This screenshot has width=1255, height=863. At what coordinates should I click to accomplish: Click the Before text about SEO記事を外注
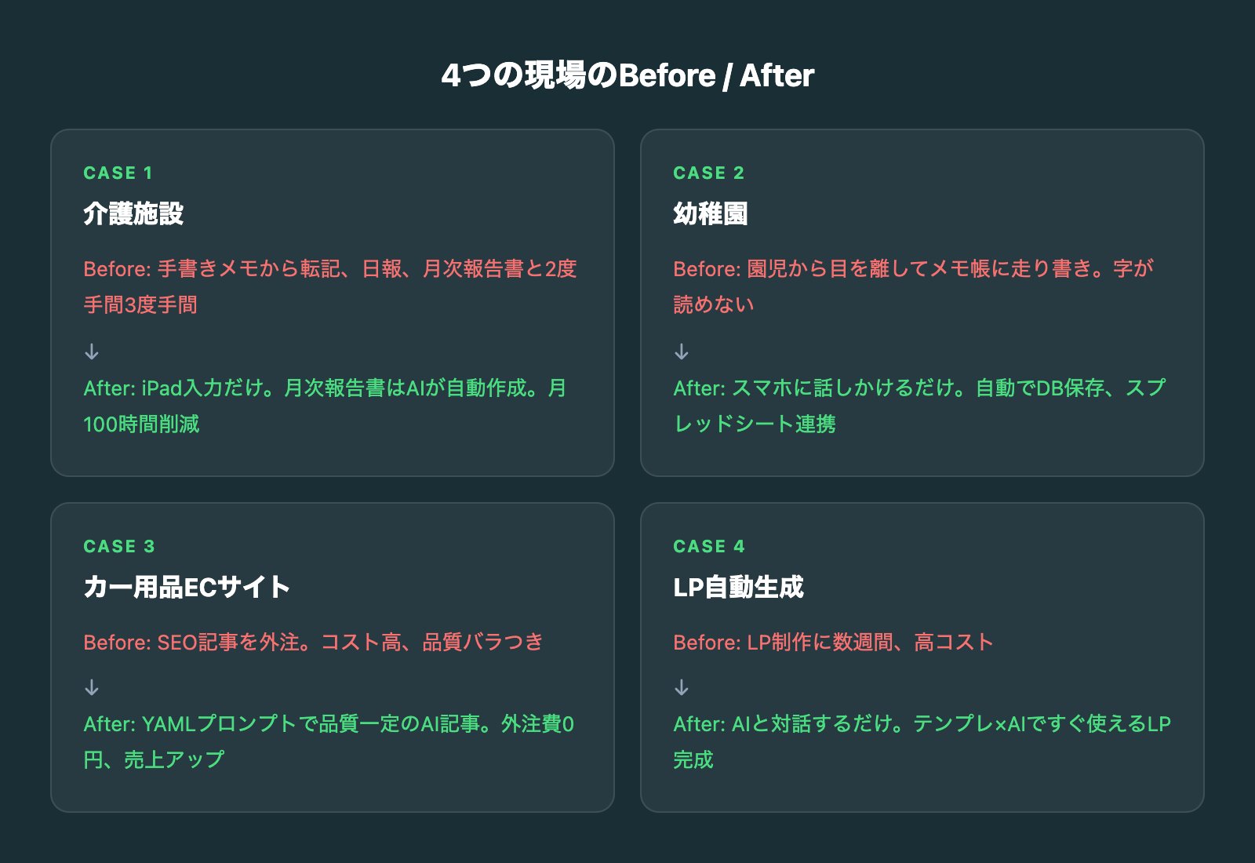pos(313,643)
